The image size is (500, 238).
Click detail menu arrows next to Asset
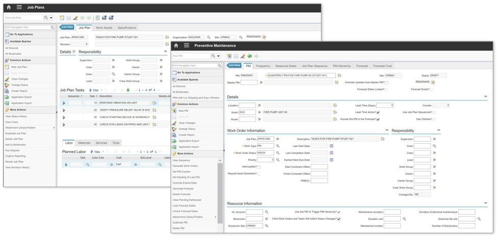click(x=259, y=112)
